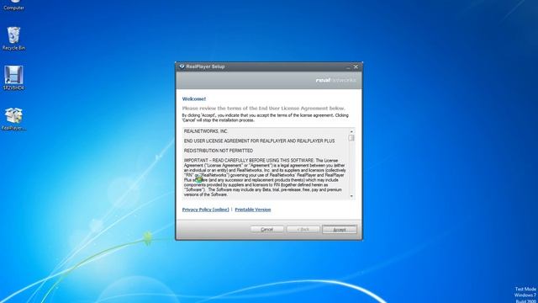
Task: Open the Computer desktop icon
Action: click(13, 5)
